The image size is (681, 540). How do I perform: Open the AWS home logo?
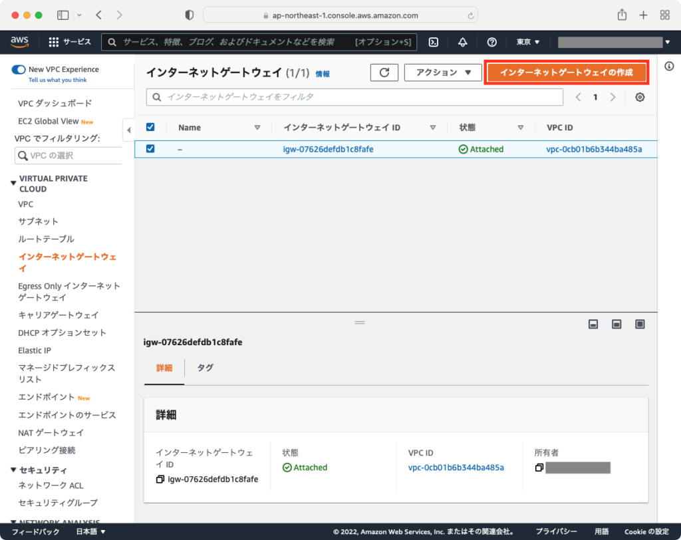[x=19, y=42]
